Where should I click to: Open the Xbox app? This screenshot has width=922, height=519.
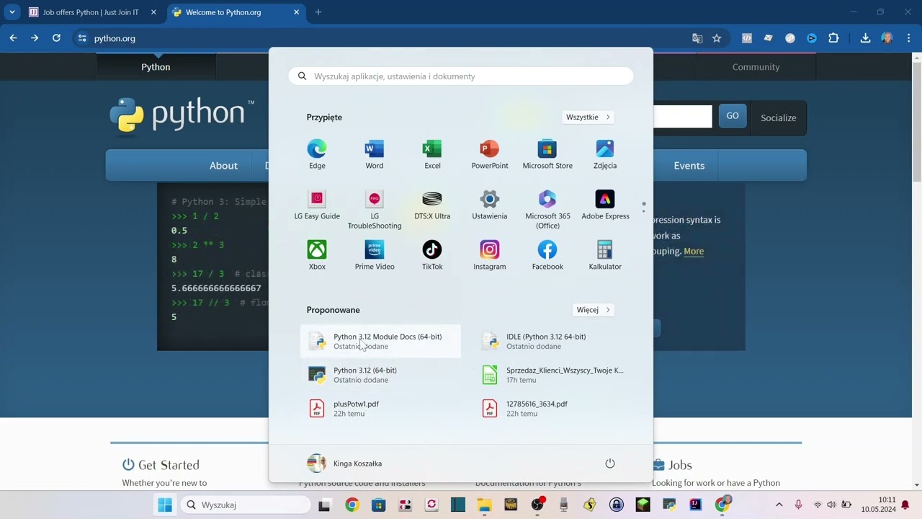(x=317, y=255)
